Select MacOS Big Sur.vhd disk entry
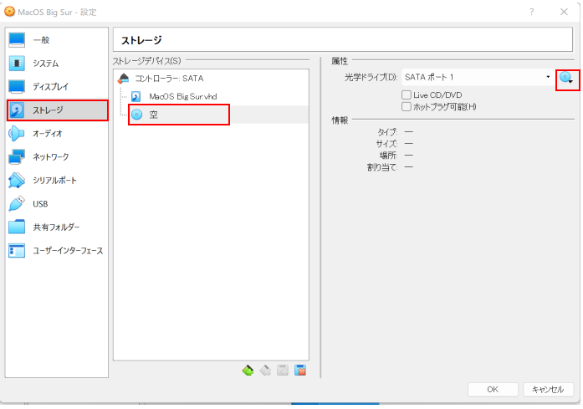The image size is (583, 409). pyautogui.click(x=211, y=97)
